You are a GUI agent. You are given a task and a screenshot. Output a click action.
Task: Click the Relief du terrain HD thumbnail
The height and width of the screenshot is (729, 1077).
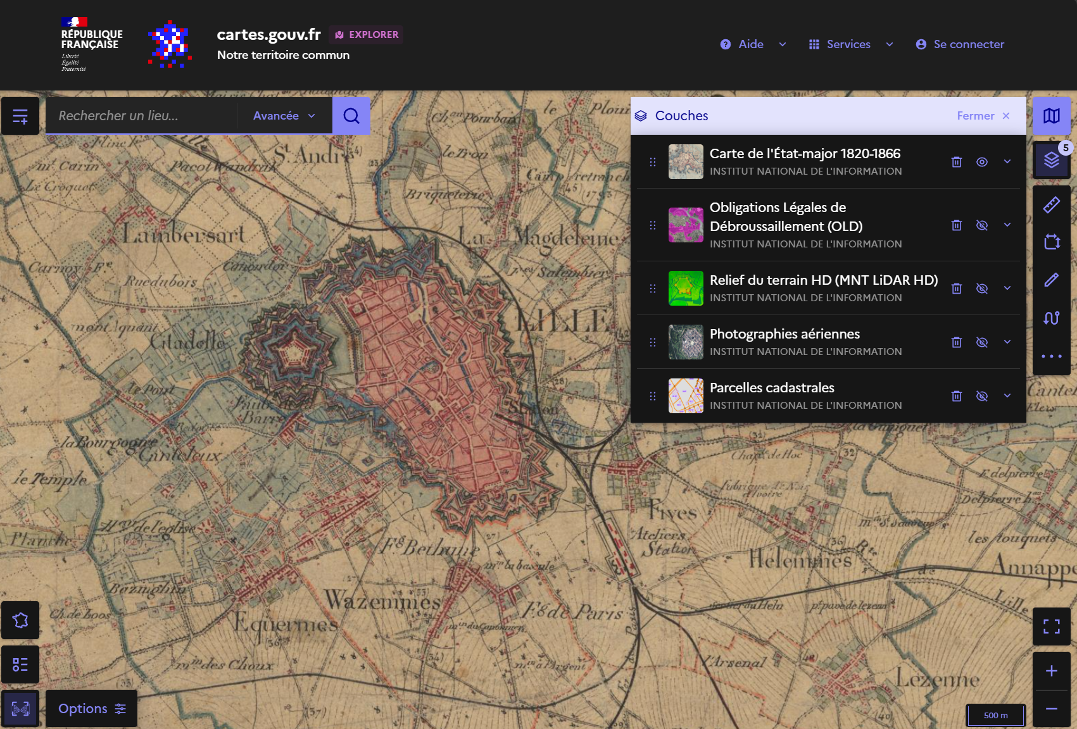tap(686, 289)
